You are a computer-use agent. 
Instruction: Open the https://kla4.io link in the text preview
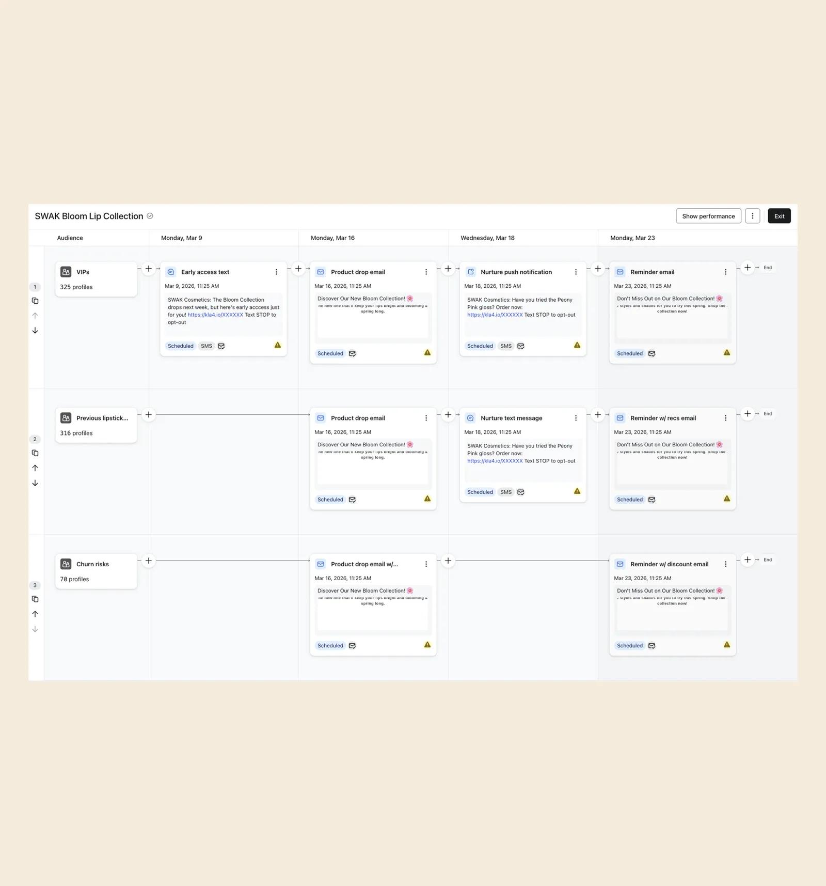pyautogui.click(x=215, y=315)
